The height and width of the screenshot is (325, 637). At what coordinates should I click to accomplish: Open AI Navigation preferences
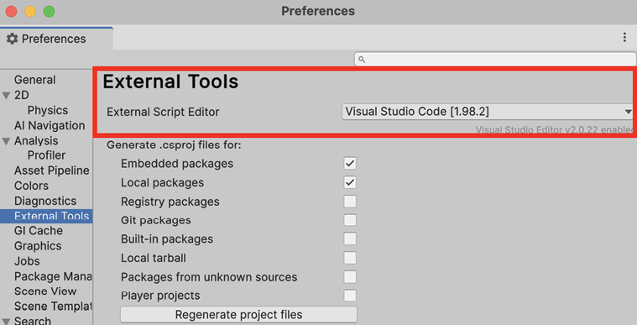50,125
